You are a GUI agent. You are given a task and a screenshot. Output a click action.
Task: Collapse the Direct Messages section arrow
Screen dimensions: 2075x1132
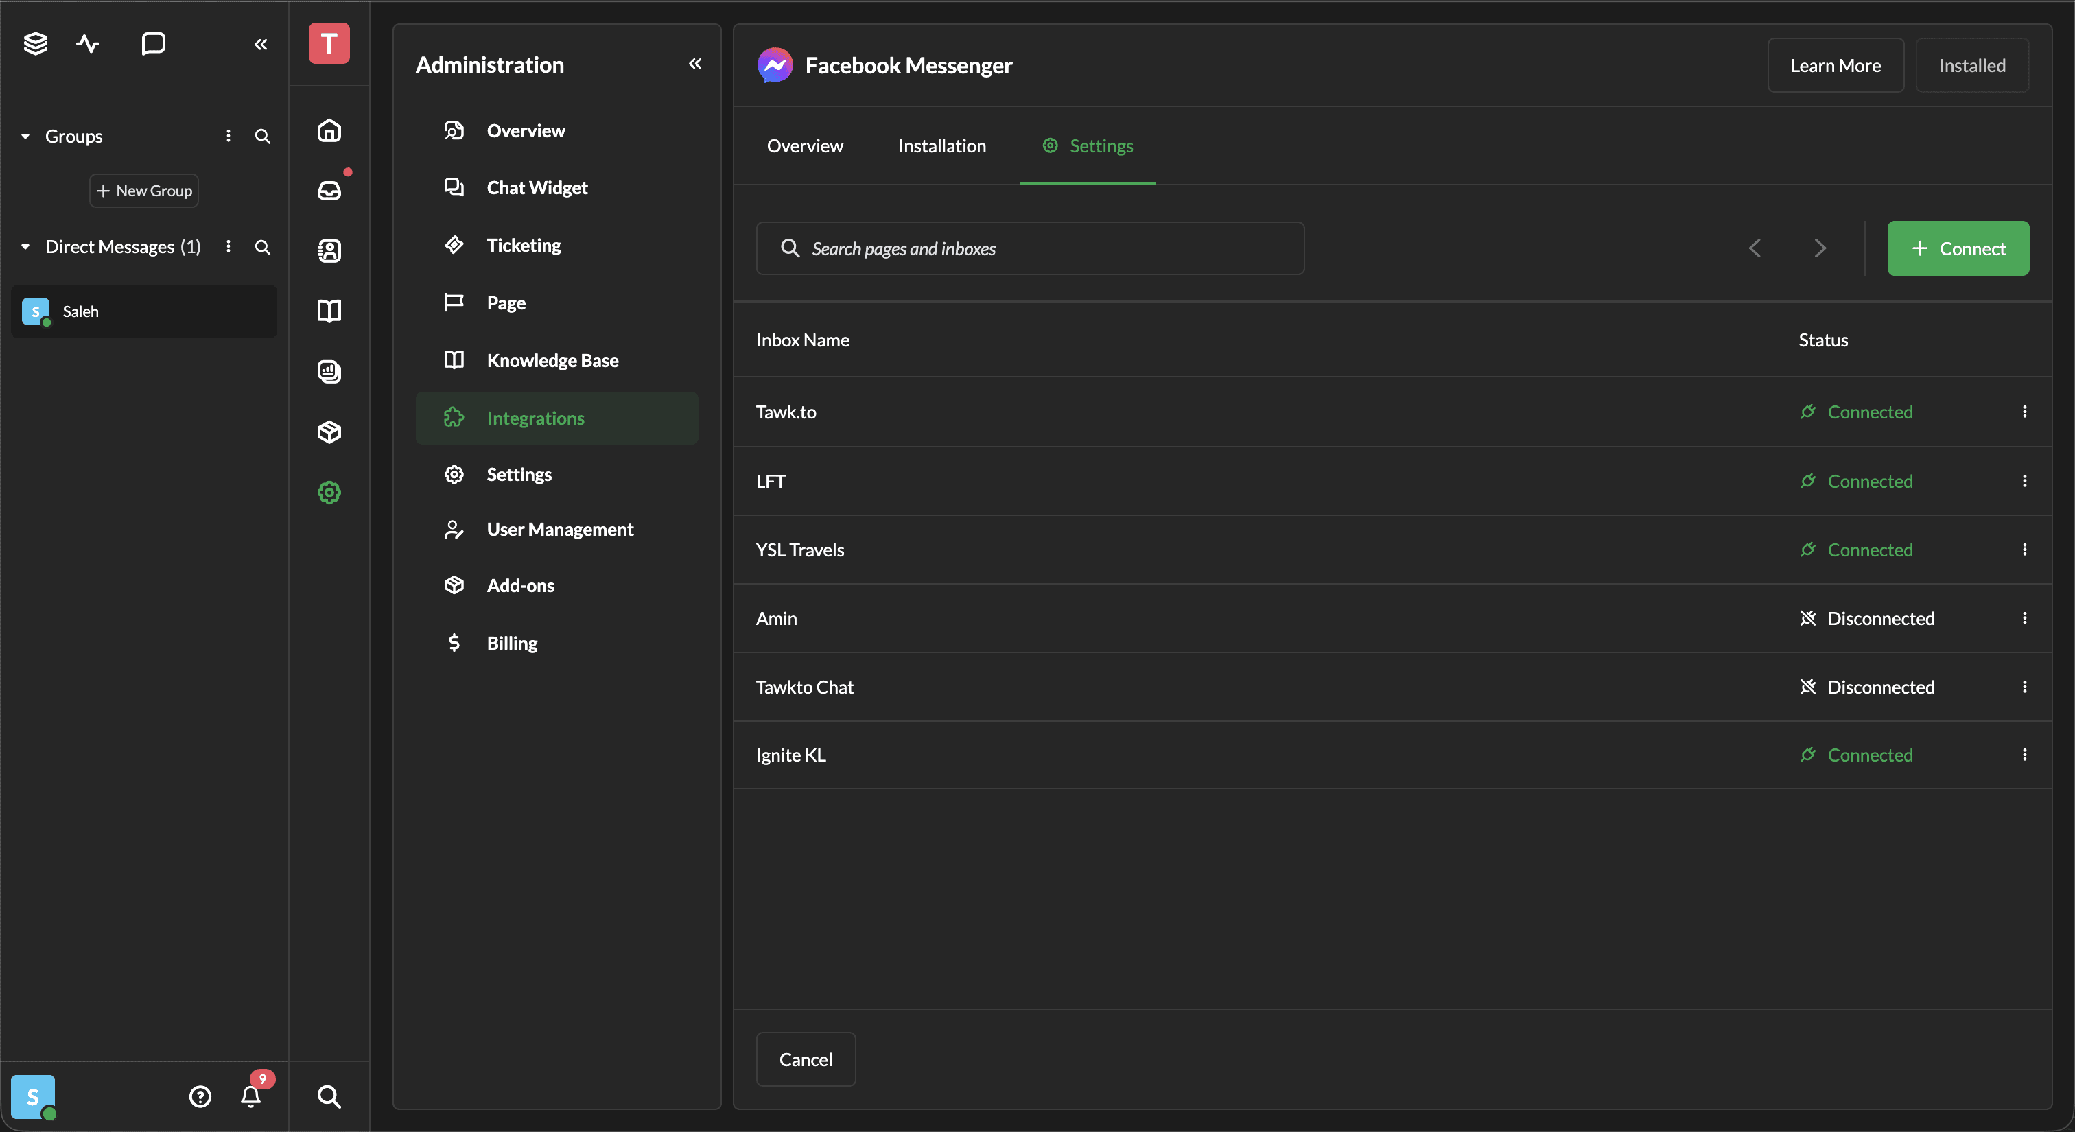(26, 246)
